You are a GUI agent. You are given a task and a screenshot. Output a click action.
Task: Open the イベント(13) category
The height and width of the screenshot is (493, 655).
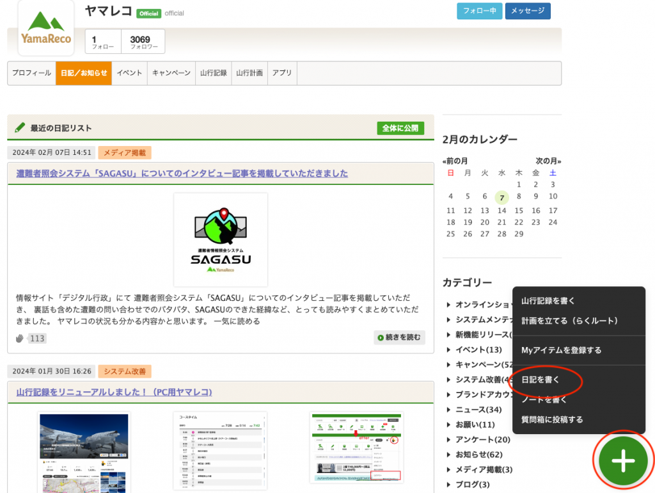coord(478,350)
